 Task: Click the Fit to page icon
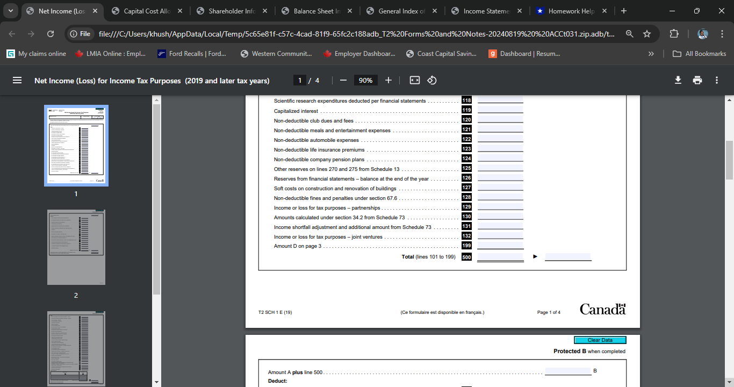(415, 80)
